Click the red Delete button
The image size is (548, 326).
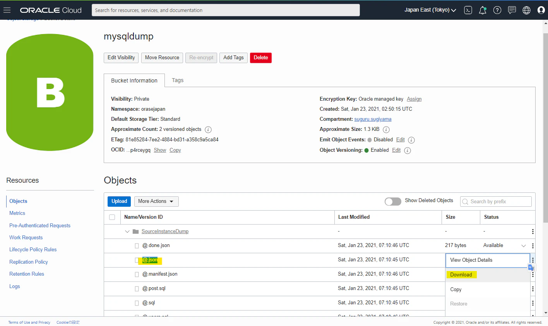(x=261, y=58)
